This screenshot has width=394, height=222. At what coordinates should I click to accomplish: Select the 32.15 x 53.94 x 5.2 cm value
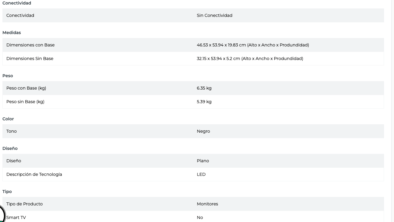pyautogui.click(x=250, y=59)
